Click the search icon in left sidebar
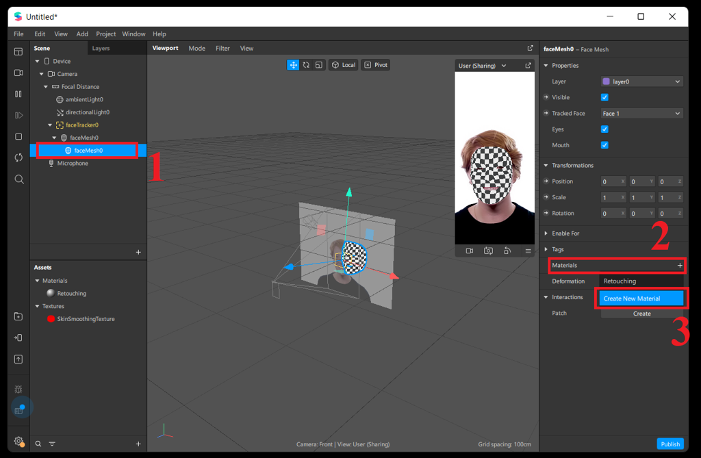 [x=18, y=179]
